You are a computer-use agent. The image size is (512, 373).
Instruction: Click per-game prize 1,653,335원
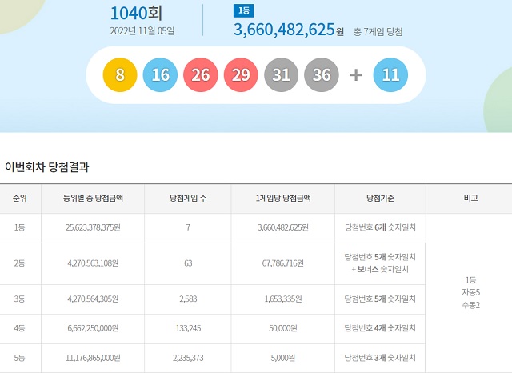tap(283, 299)
